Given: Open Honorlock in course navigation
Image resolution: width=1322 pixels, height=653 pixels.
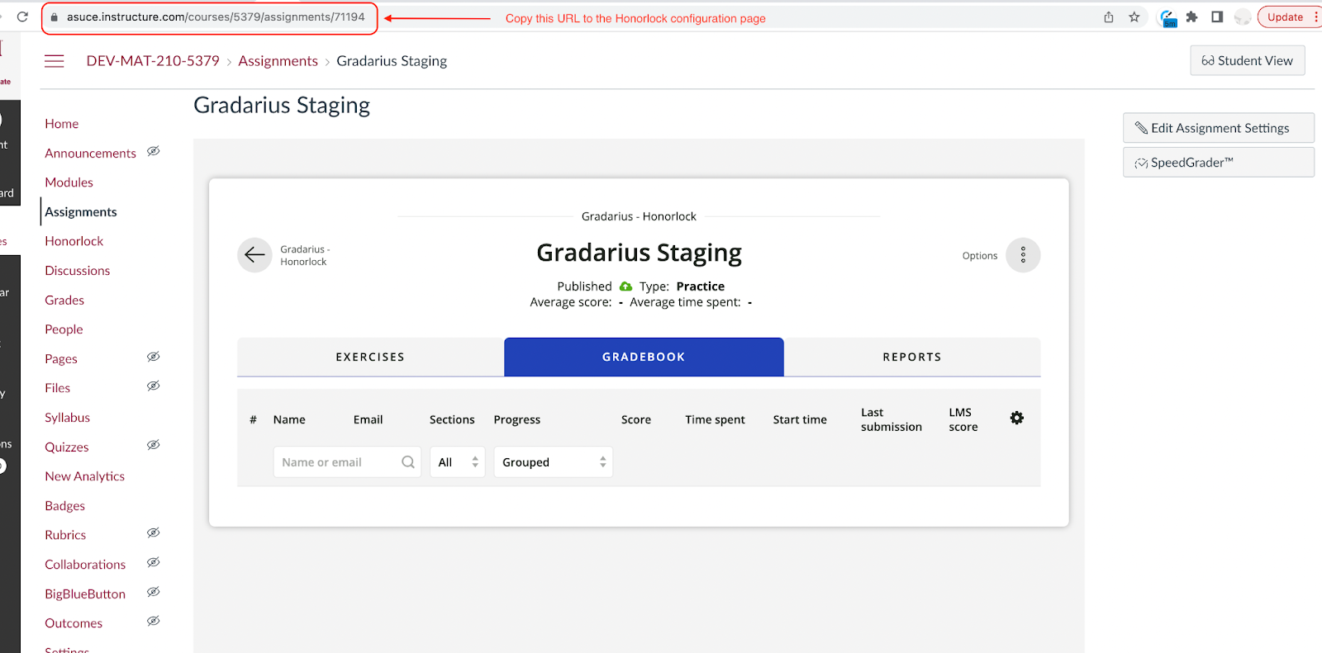Looking at the screenshot, I should (74, 241).
